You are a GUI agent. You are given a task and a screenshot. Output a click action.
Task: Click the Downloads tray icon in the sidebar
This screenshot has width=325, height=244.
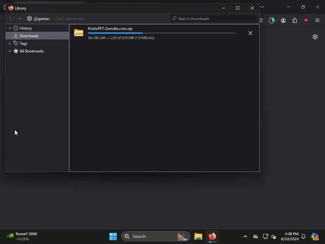[16, 36]
